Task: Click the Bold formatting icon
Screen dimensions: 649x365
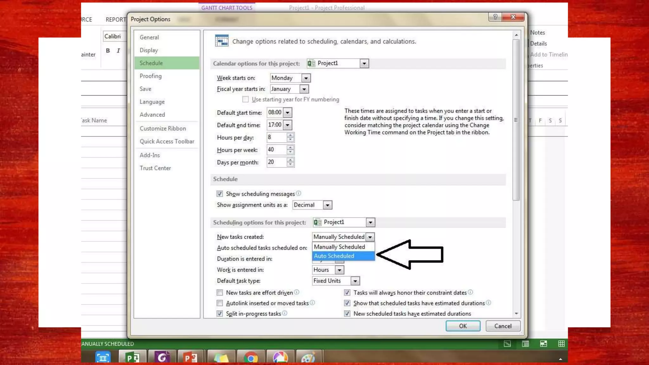Action: tap(108, 50)
